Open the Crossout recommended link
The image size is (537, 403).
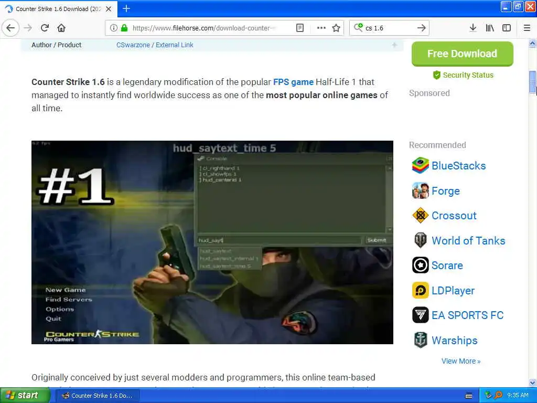454,216
